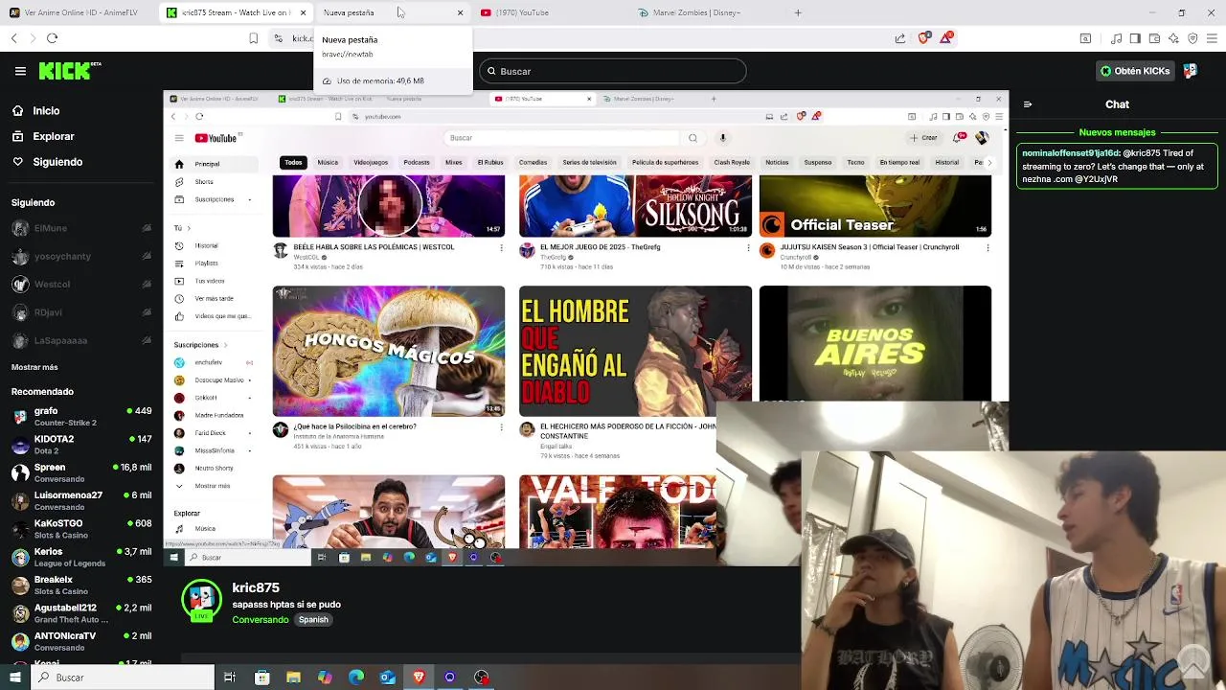The image size is (1226, 690).
Task: Open Explorar in Kick sidebar
Action: 43,136
